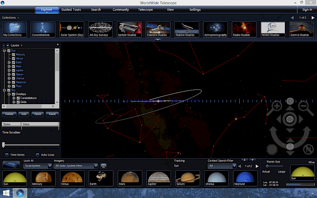
Task: Close the Layers panel
Action: [x=58, y=44]
